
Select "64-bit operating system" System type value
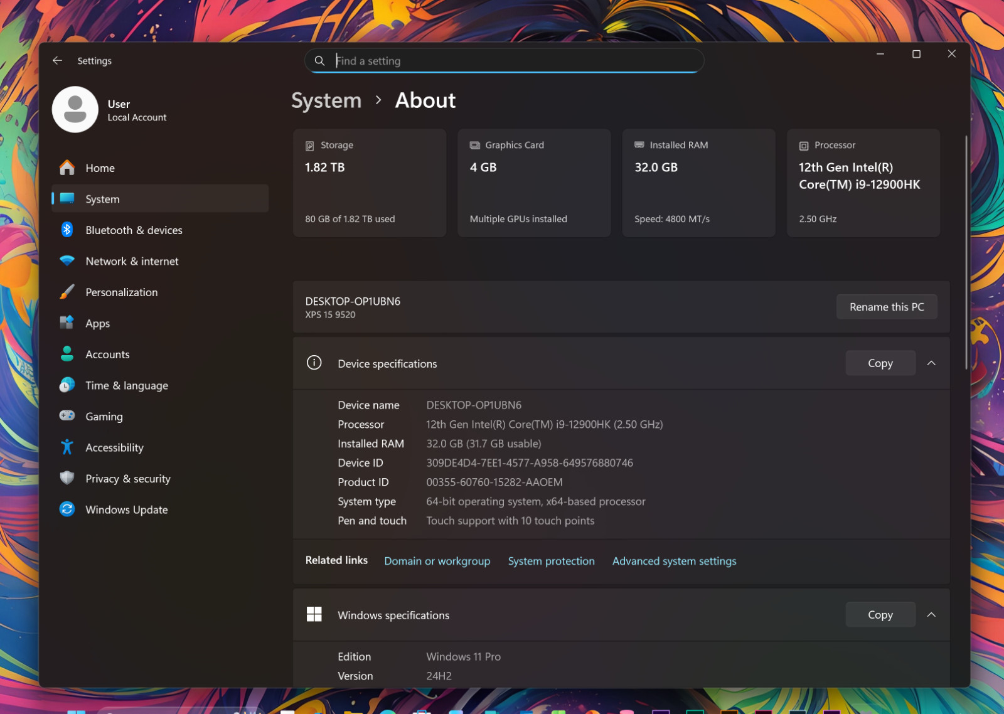(536, 502)
